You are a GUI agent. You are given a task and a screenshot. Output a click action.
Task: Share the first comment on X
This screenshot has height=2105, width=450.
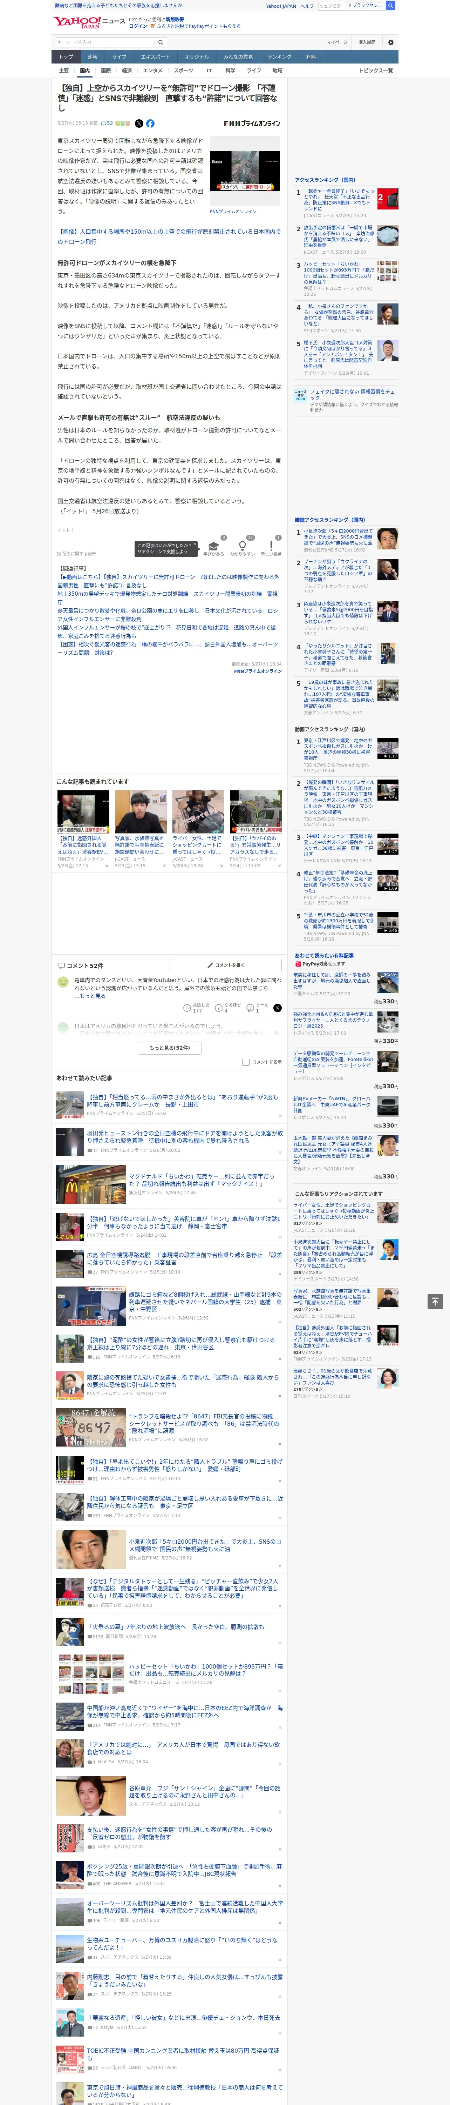click(x=277, y=1008)
